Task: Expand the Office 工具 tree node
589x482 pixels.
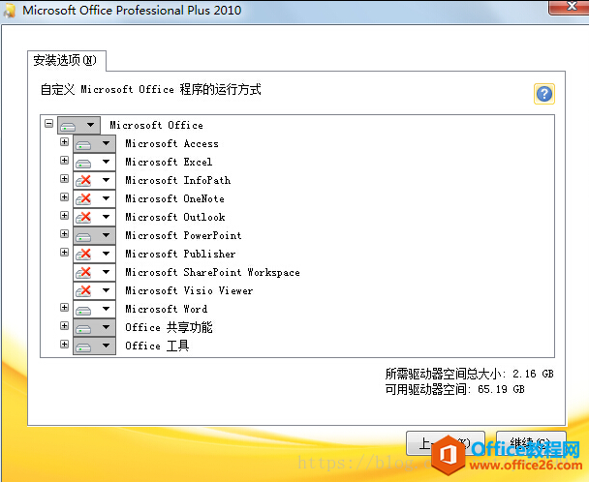Action: 64,345
